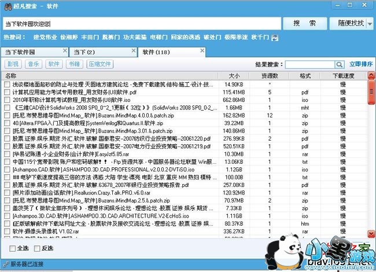Image resolution: width=376 pixels, height=272 pixels.
Task: Click the 搜索 button
Action: coord(305,24)
